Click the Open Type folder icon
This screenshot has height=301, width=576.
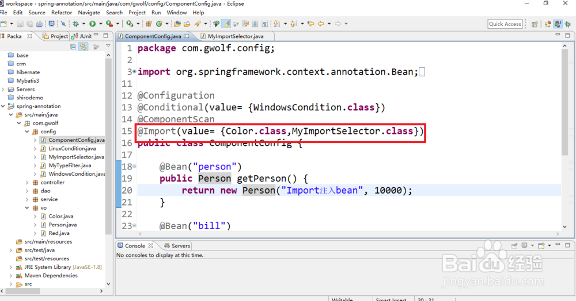(177, 24)
